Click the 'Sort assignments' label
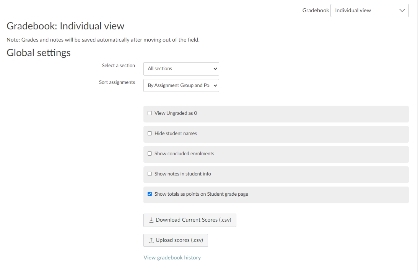The height and width of the screenshot is (272, 418). click(117, 82)
